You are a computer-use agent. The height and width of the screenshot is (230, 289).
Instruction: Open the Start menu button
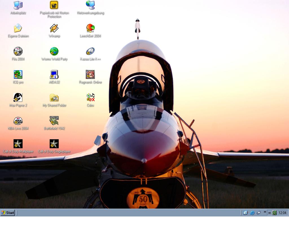[8, 213]
